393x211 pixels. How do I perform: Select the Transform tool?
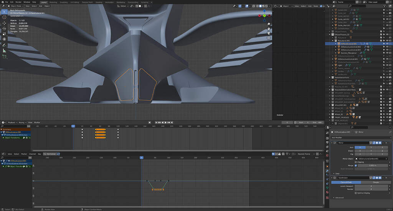pyautogui.click(x=4, y=39)
